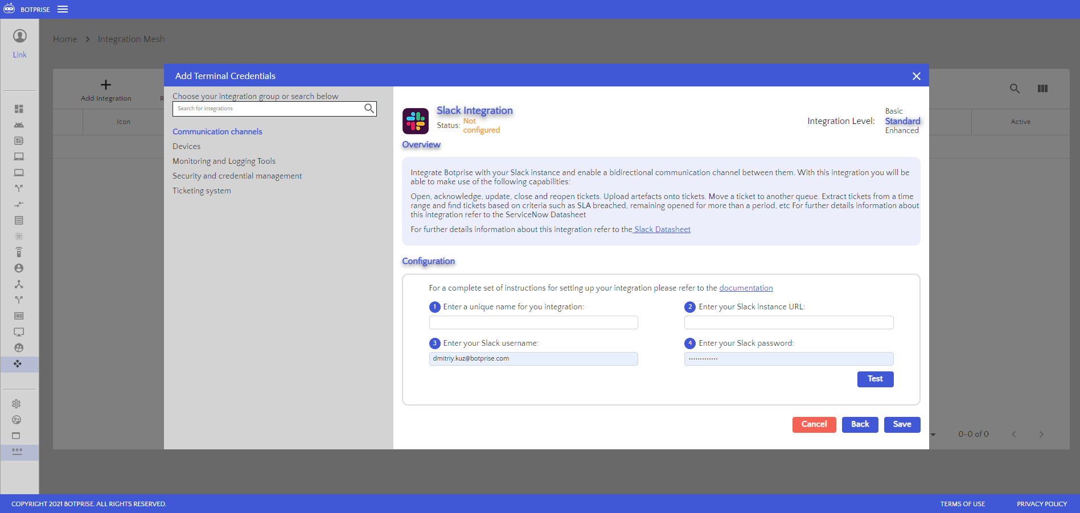Screen dimensions: 1080x513
Task: Click the Integration Mesh breadcrumb
Action: [131, 39]
